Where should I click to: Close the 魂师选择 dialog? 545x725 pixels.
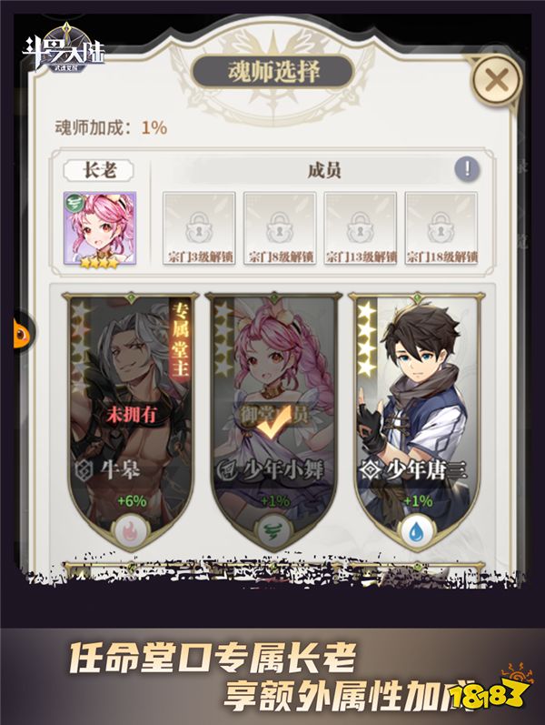(497, 81)
